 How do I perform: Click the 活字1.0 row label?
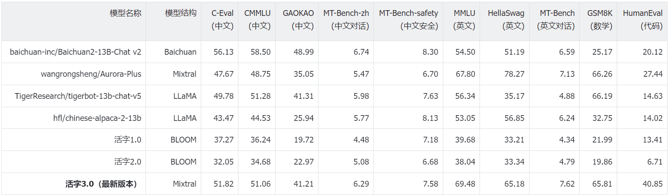(x=127, y=140)
